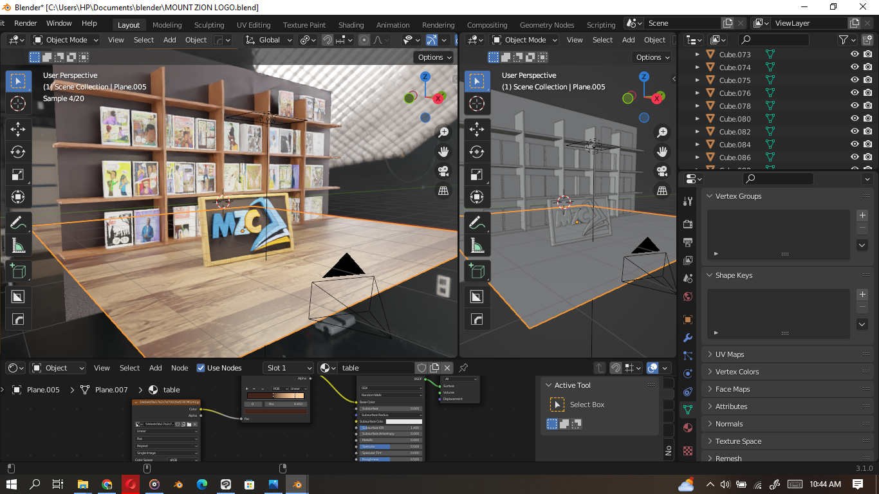Pick the Annotate tool
The image size is (879, 494).
point(18,223)
